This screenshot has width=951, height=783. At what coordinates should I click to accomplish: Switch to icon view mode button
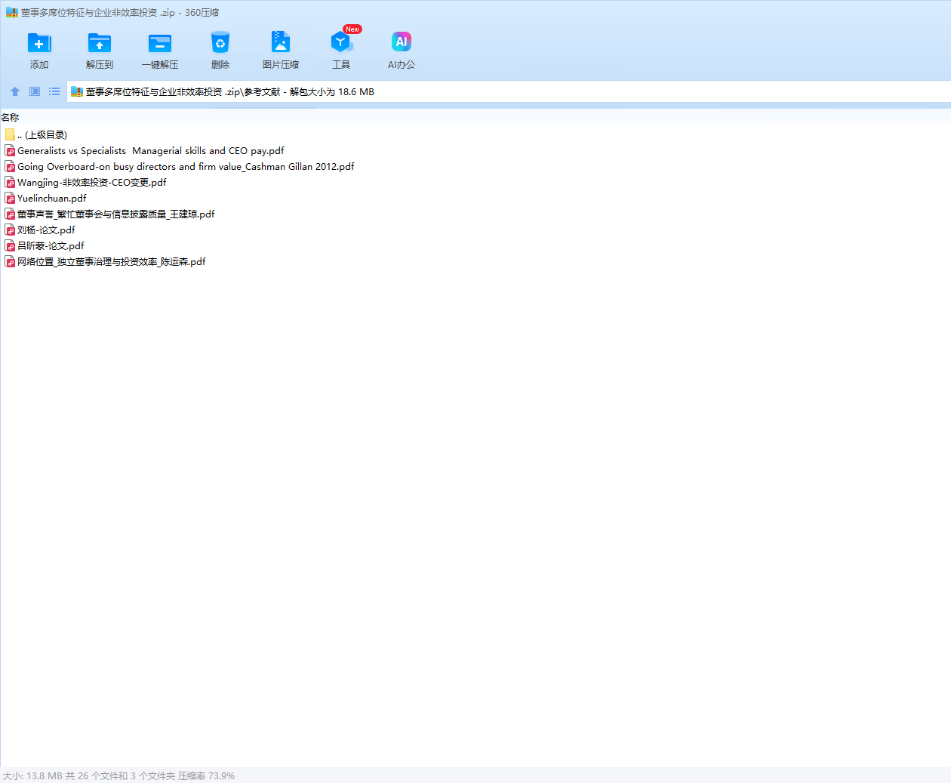pos(35,91)
